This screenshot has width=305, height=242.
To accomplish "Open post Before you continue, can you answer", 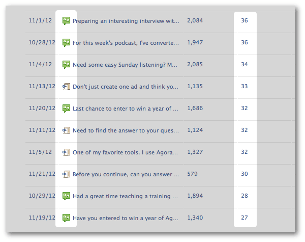I will 126,174.
